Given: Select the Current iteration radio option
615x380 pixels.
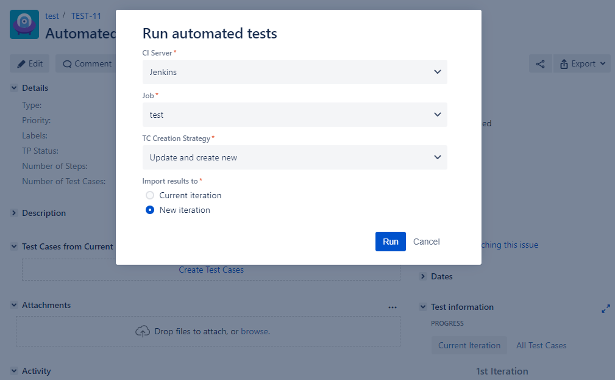Looking at the screenshot, I should tap(150, 195).
